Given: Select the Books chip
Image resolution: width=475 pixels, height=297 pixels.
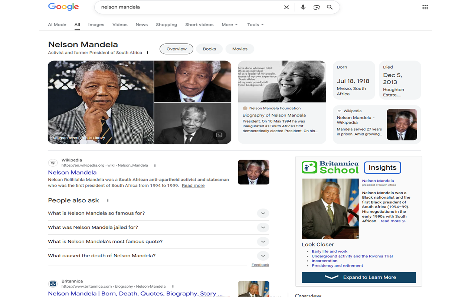Looking at the screenshot, I should click(209, 49).
